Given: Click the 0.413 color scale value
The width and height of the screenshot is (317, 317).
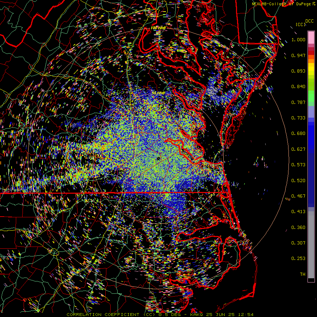Looking at the screenshot, I should (x=298, y=212).
